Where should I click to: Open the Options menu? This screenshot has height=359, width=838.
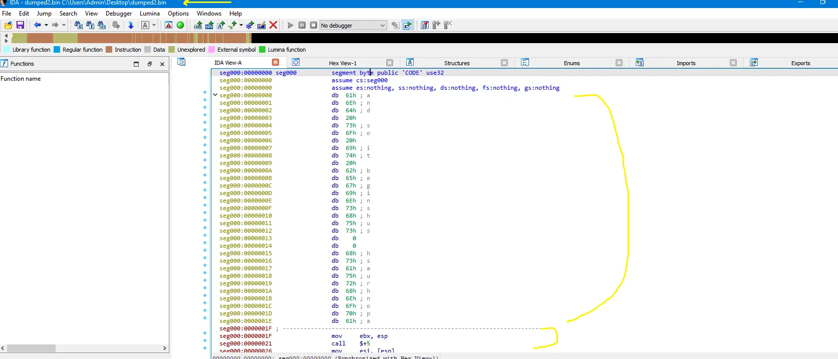click(x=178, y=14)
